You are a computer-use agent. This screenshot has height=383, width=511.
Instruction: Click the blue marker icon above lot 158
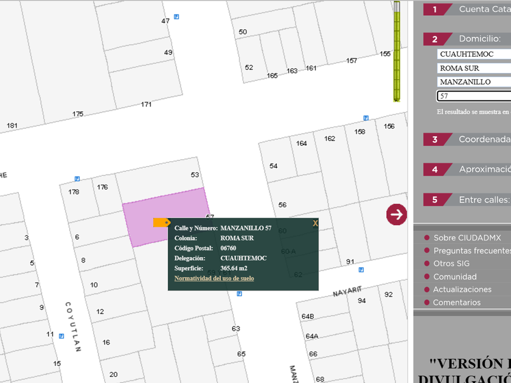tap(366, 118)
